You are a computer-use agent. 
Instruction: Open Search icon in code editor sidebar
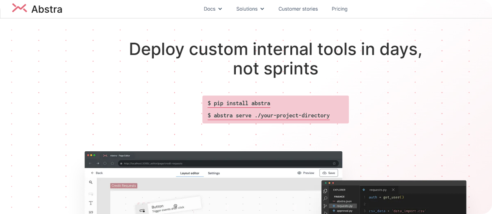(x=325, y=198)
